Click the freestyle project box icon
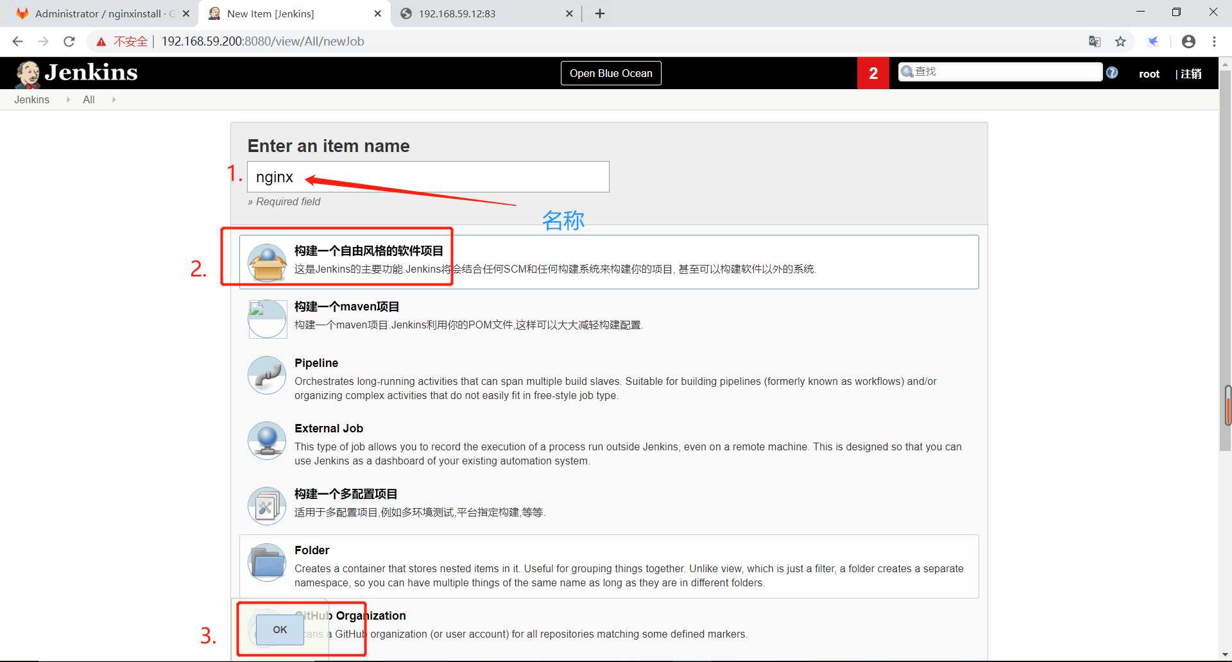Image resolution: width=1232 pixels, height=662 pixels. (267, 262)
